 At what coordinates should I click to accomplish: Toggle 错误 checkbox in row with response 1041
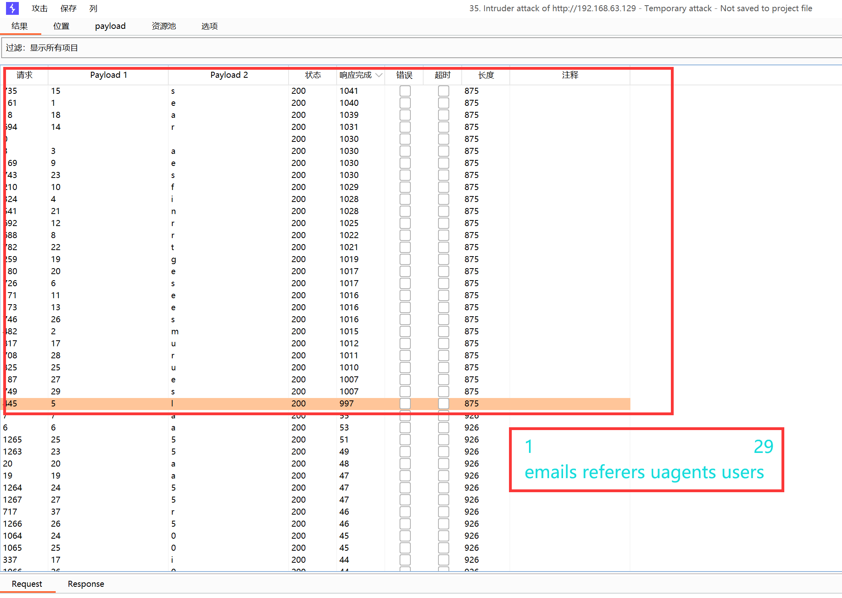(x=405, y=91)
